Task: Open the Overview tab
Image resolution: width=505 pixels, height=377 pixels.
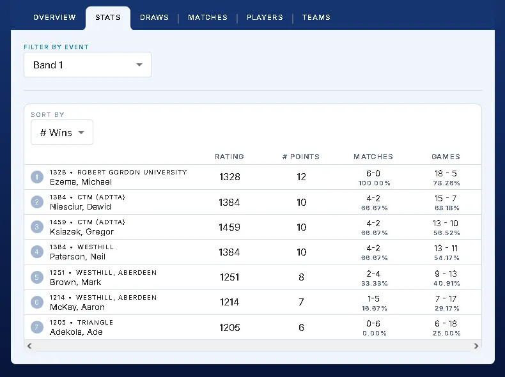Action: (x=54, y=17)
